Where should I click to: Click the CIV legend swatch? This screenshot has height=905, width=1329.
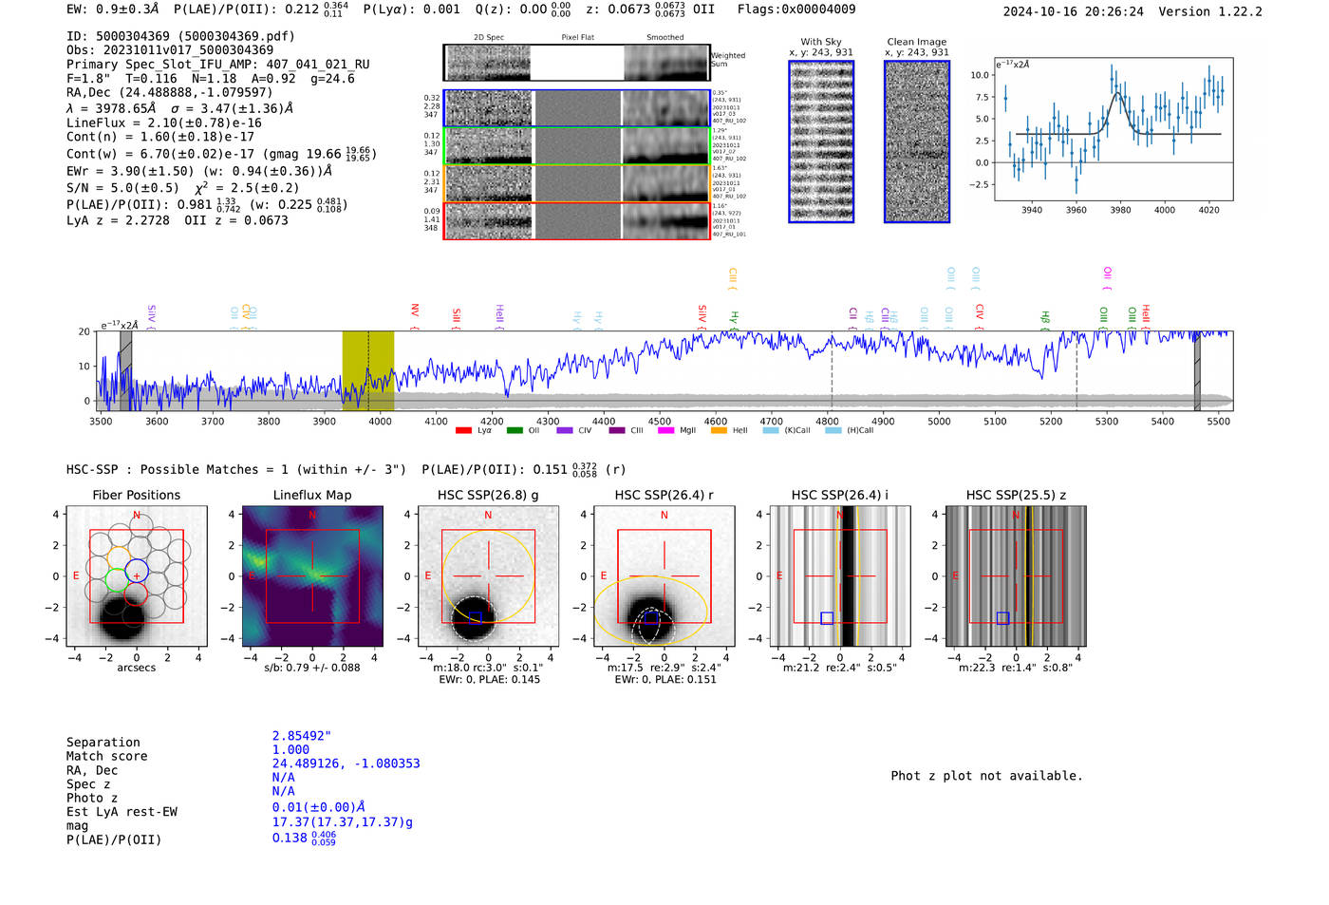coord(565,430)
